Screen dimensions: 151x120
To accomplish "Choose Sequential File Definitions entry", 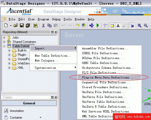I will click(x=110, y=82).
